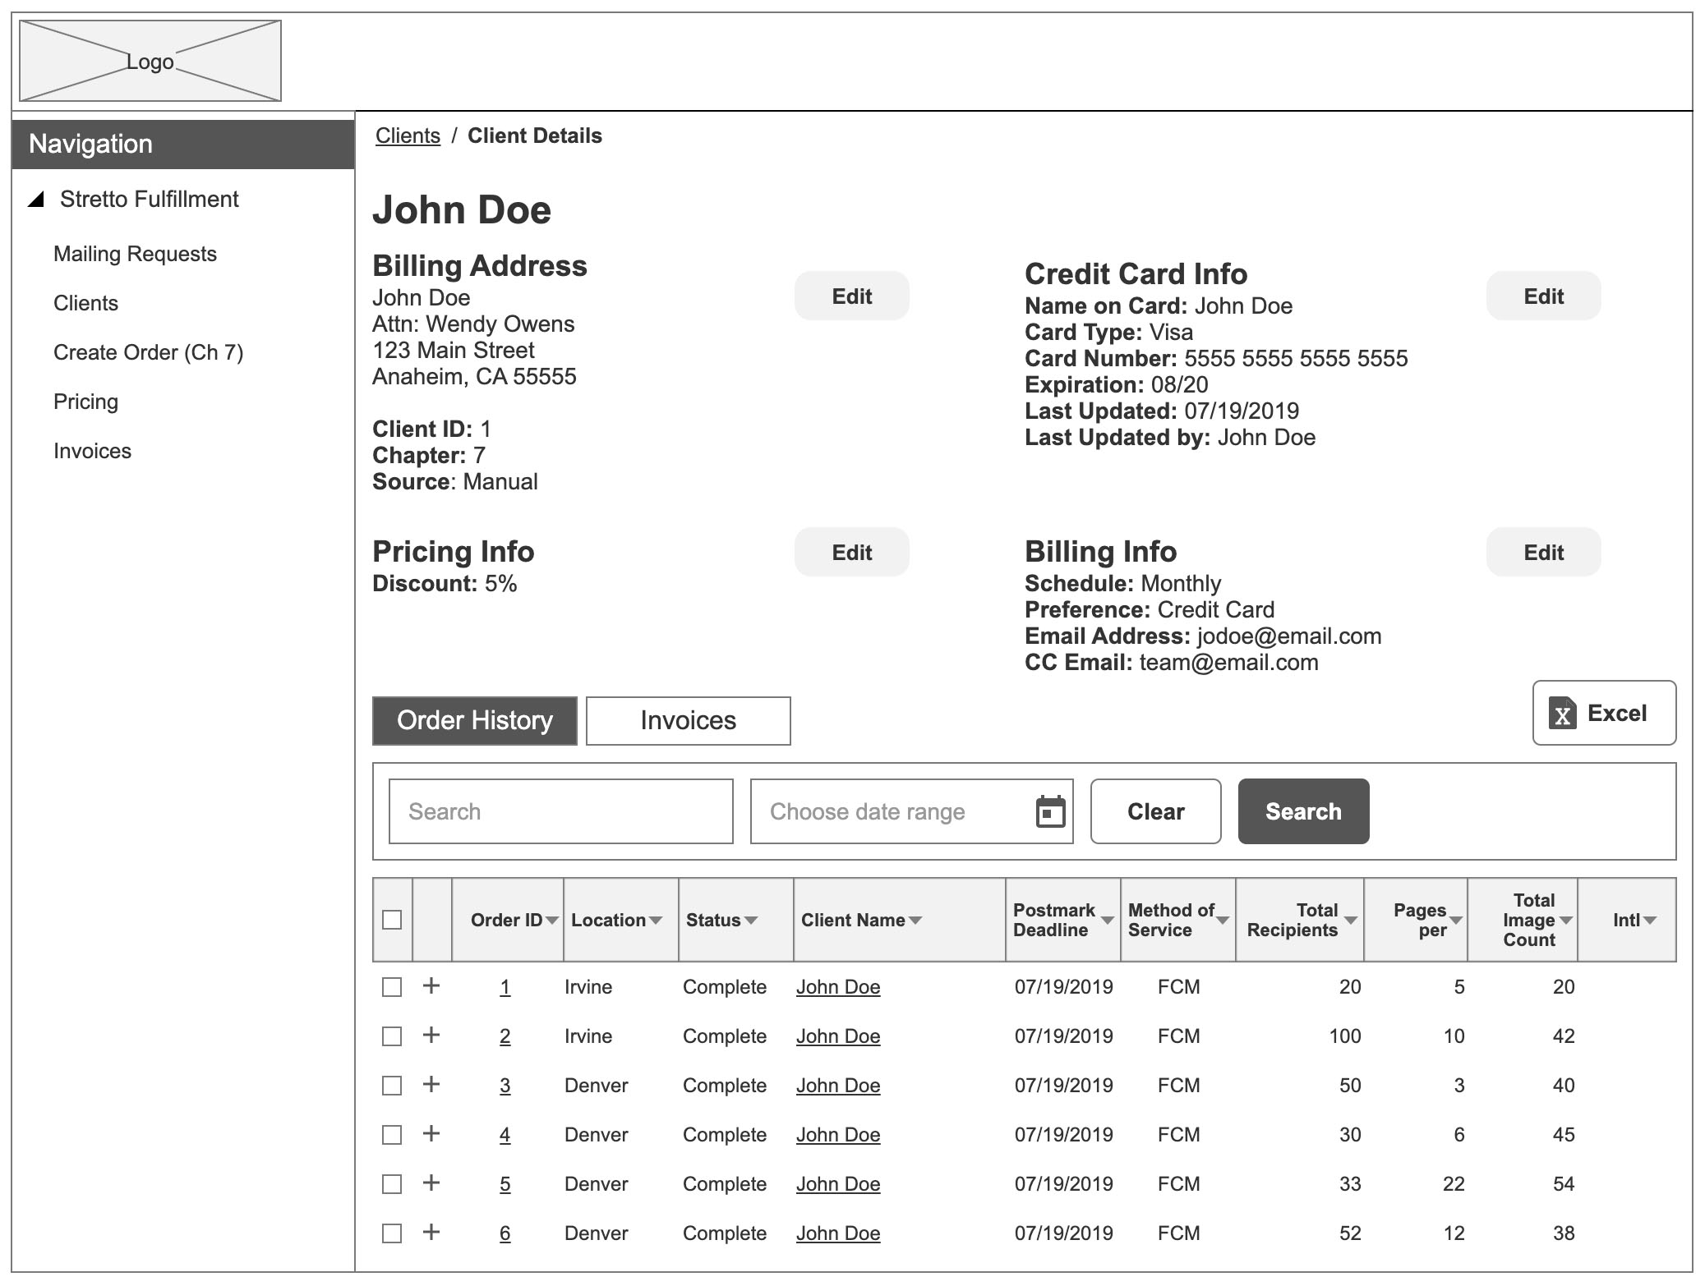Image resolution: width=1705 pixels, height=1286 pixels.
Task: Check the box for order 4
Action: [x=392, y=1135]
